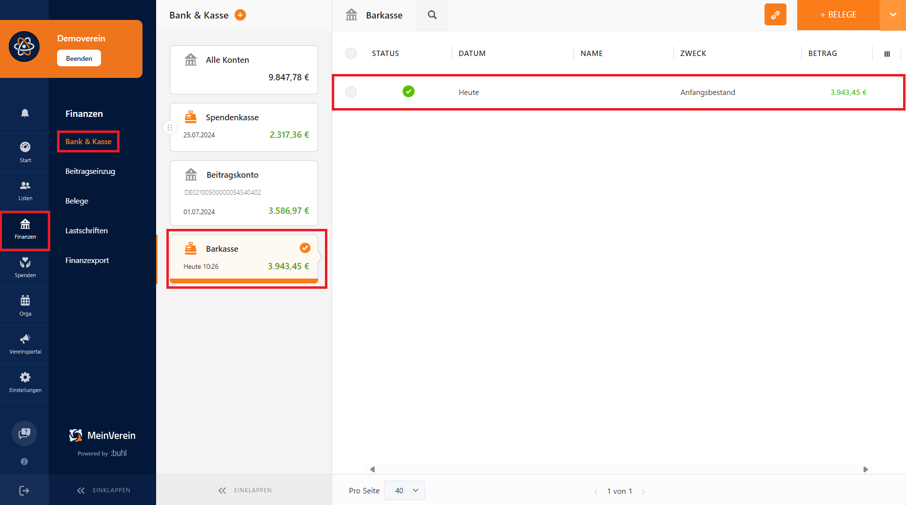Viewport: 906px width, 505px height.
Task: Click Anfangsbestand purpose text
Action: point(707,93)
